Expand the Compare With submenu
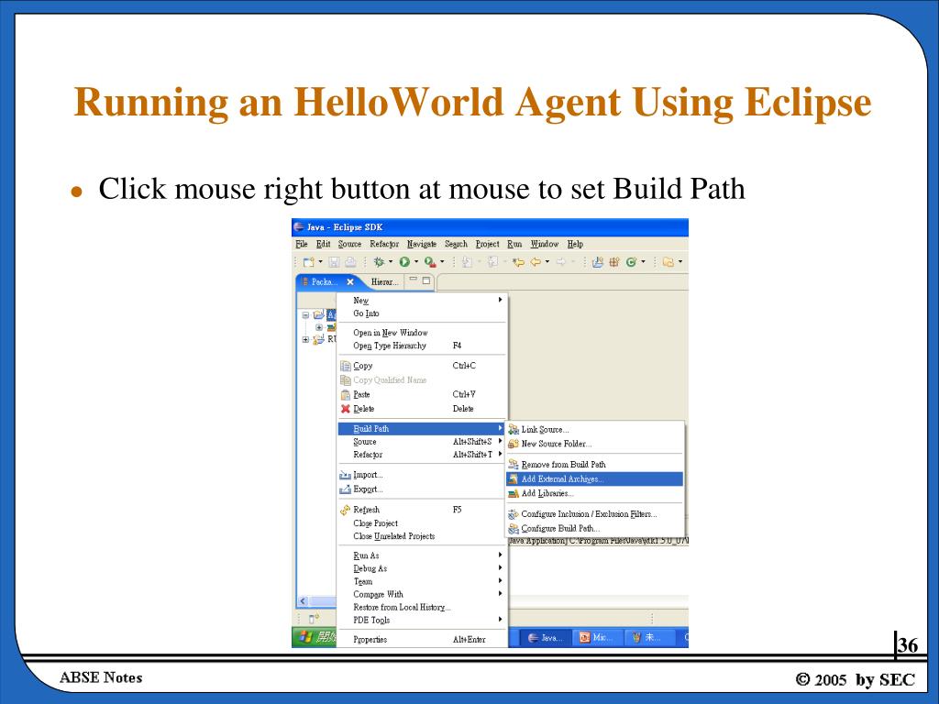 (422, 594)
